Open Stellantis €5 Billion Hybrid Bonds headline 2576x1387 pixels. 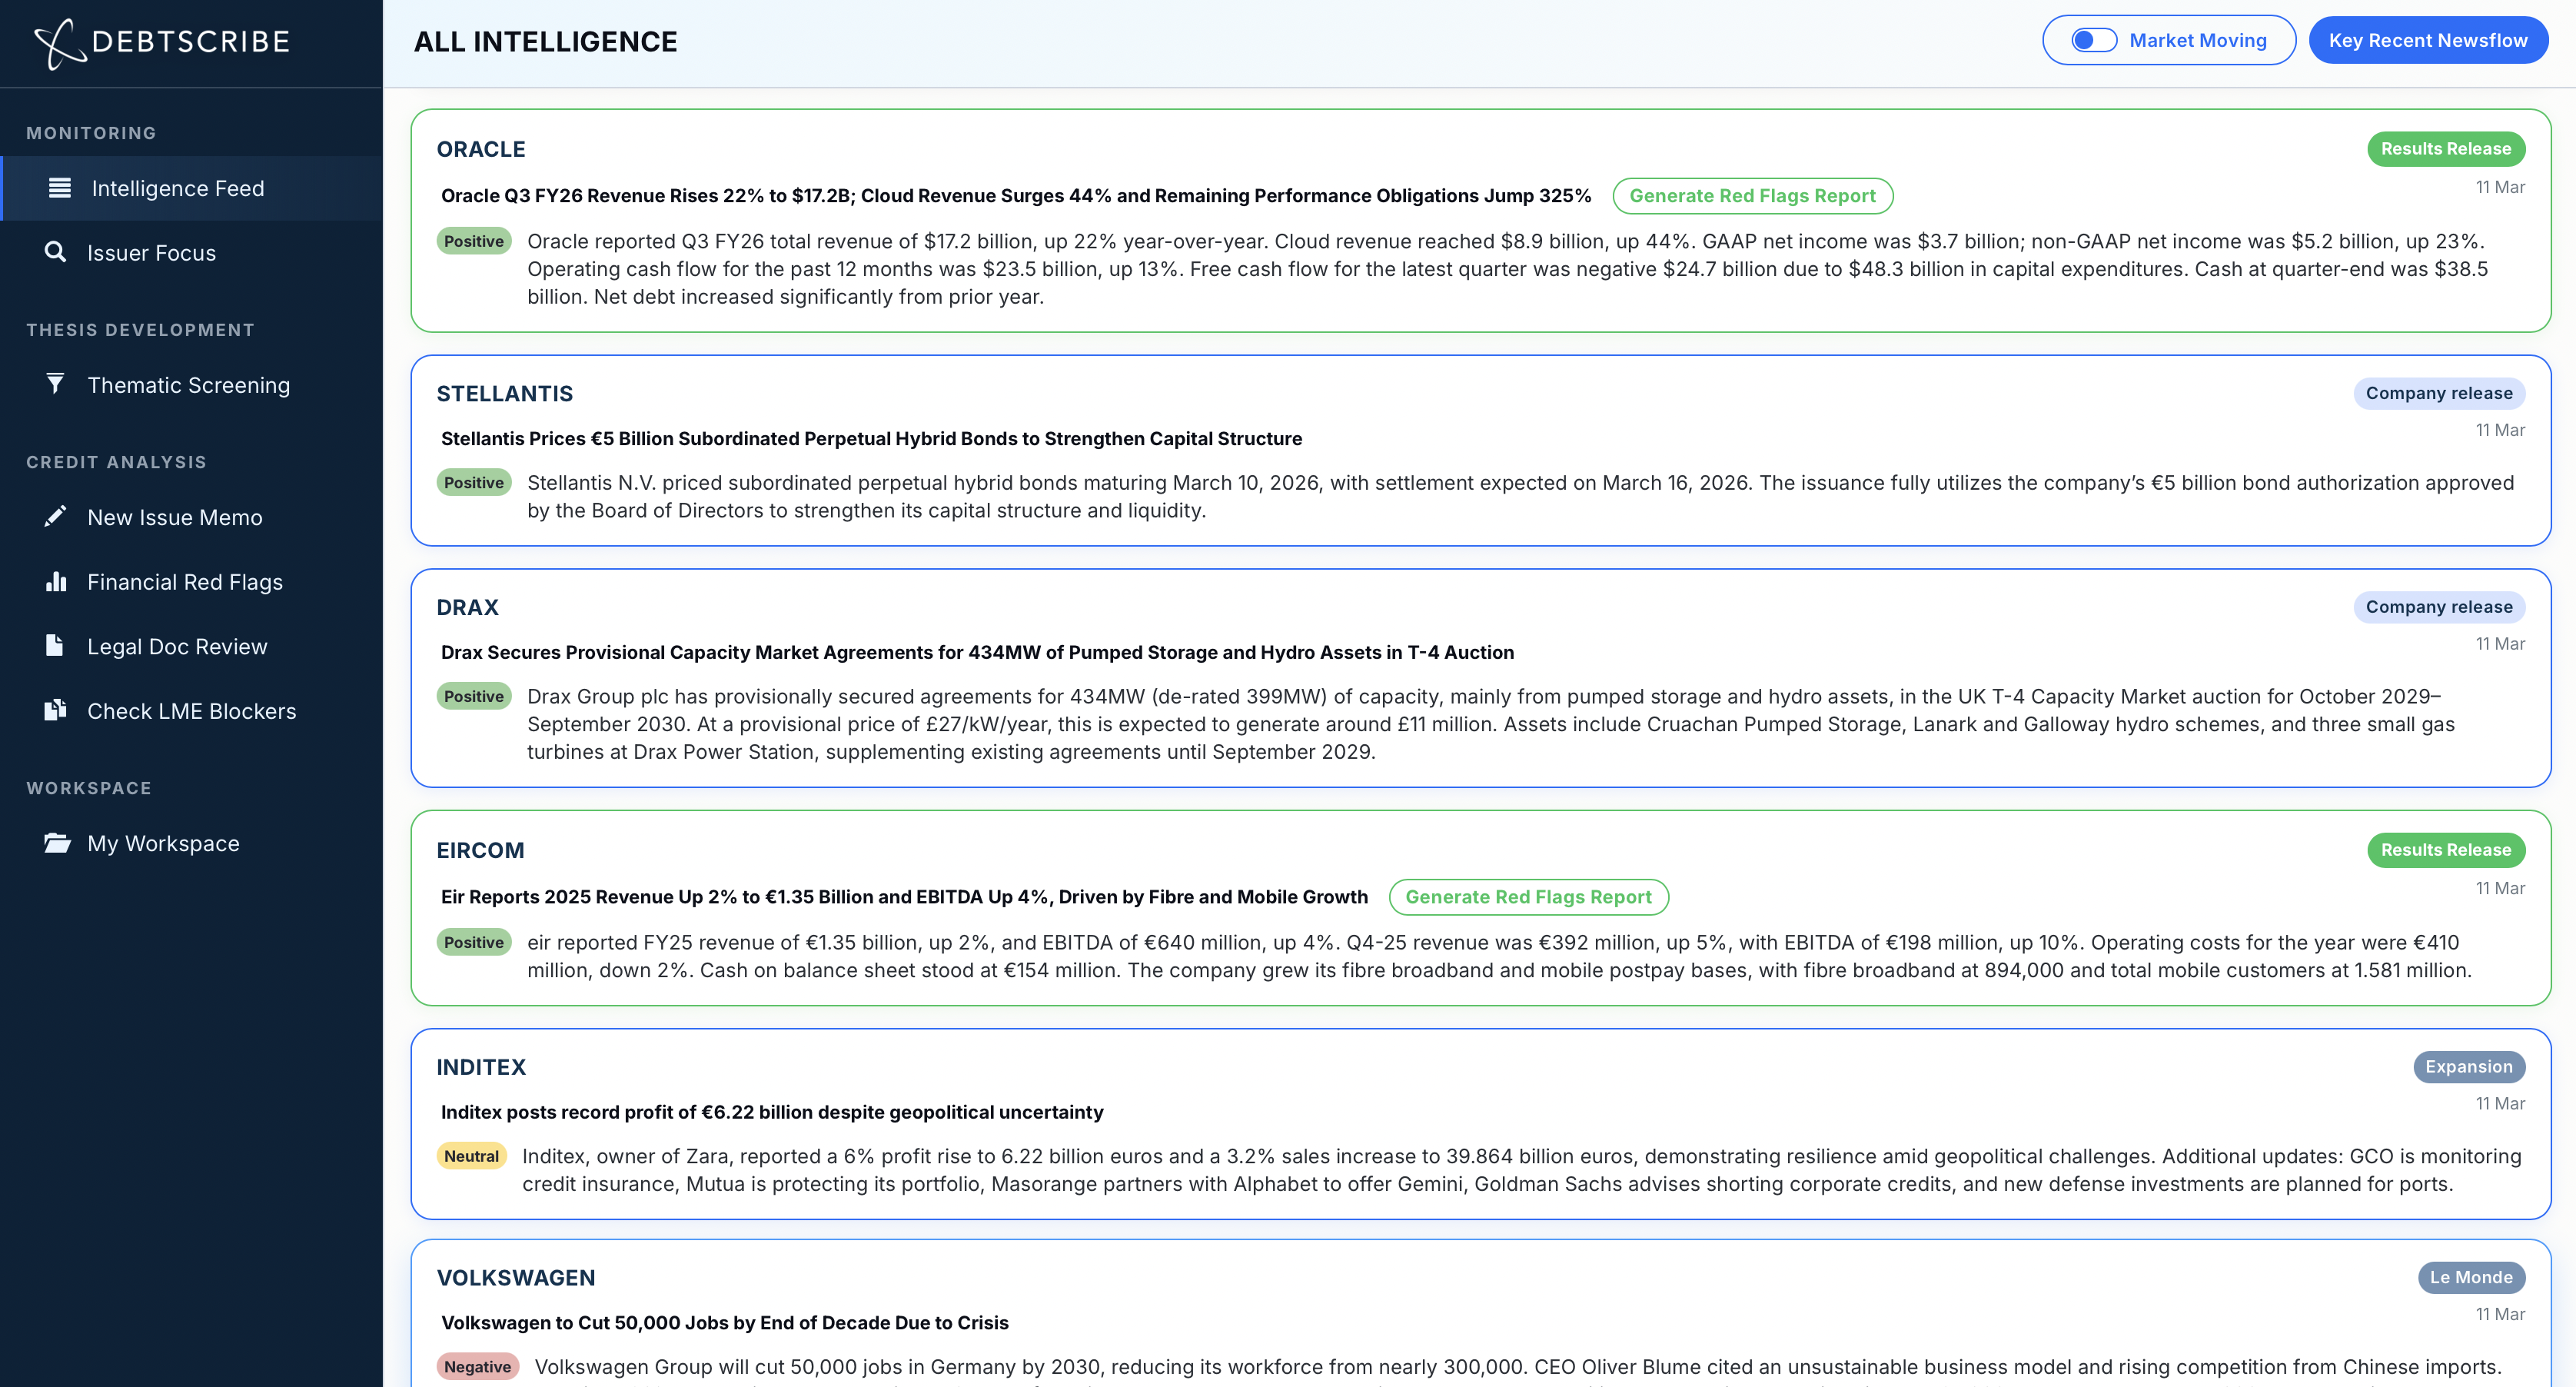(x=872, y=439)
